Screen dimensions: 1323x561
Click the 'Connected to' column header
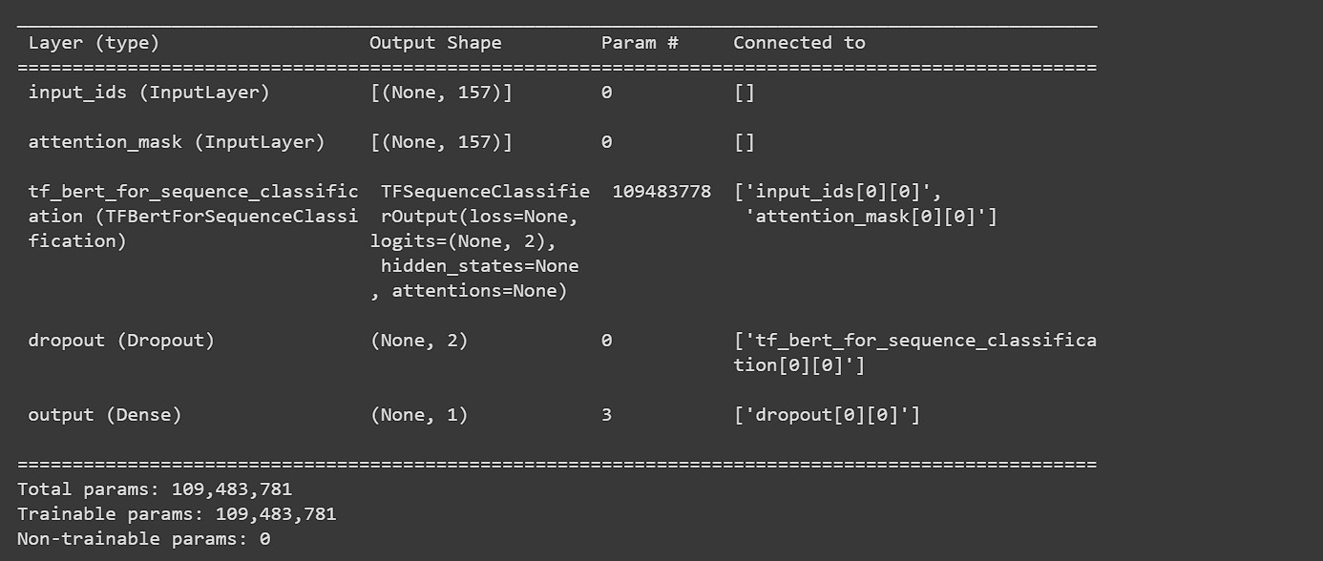[799, 43]
